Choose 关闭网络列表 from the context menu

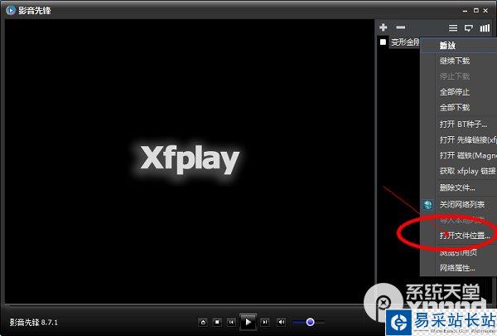(x=458, y=205)
